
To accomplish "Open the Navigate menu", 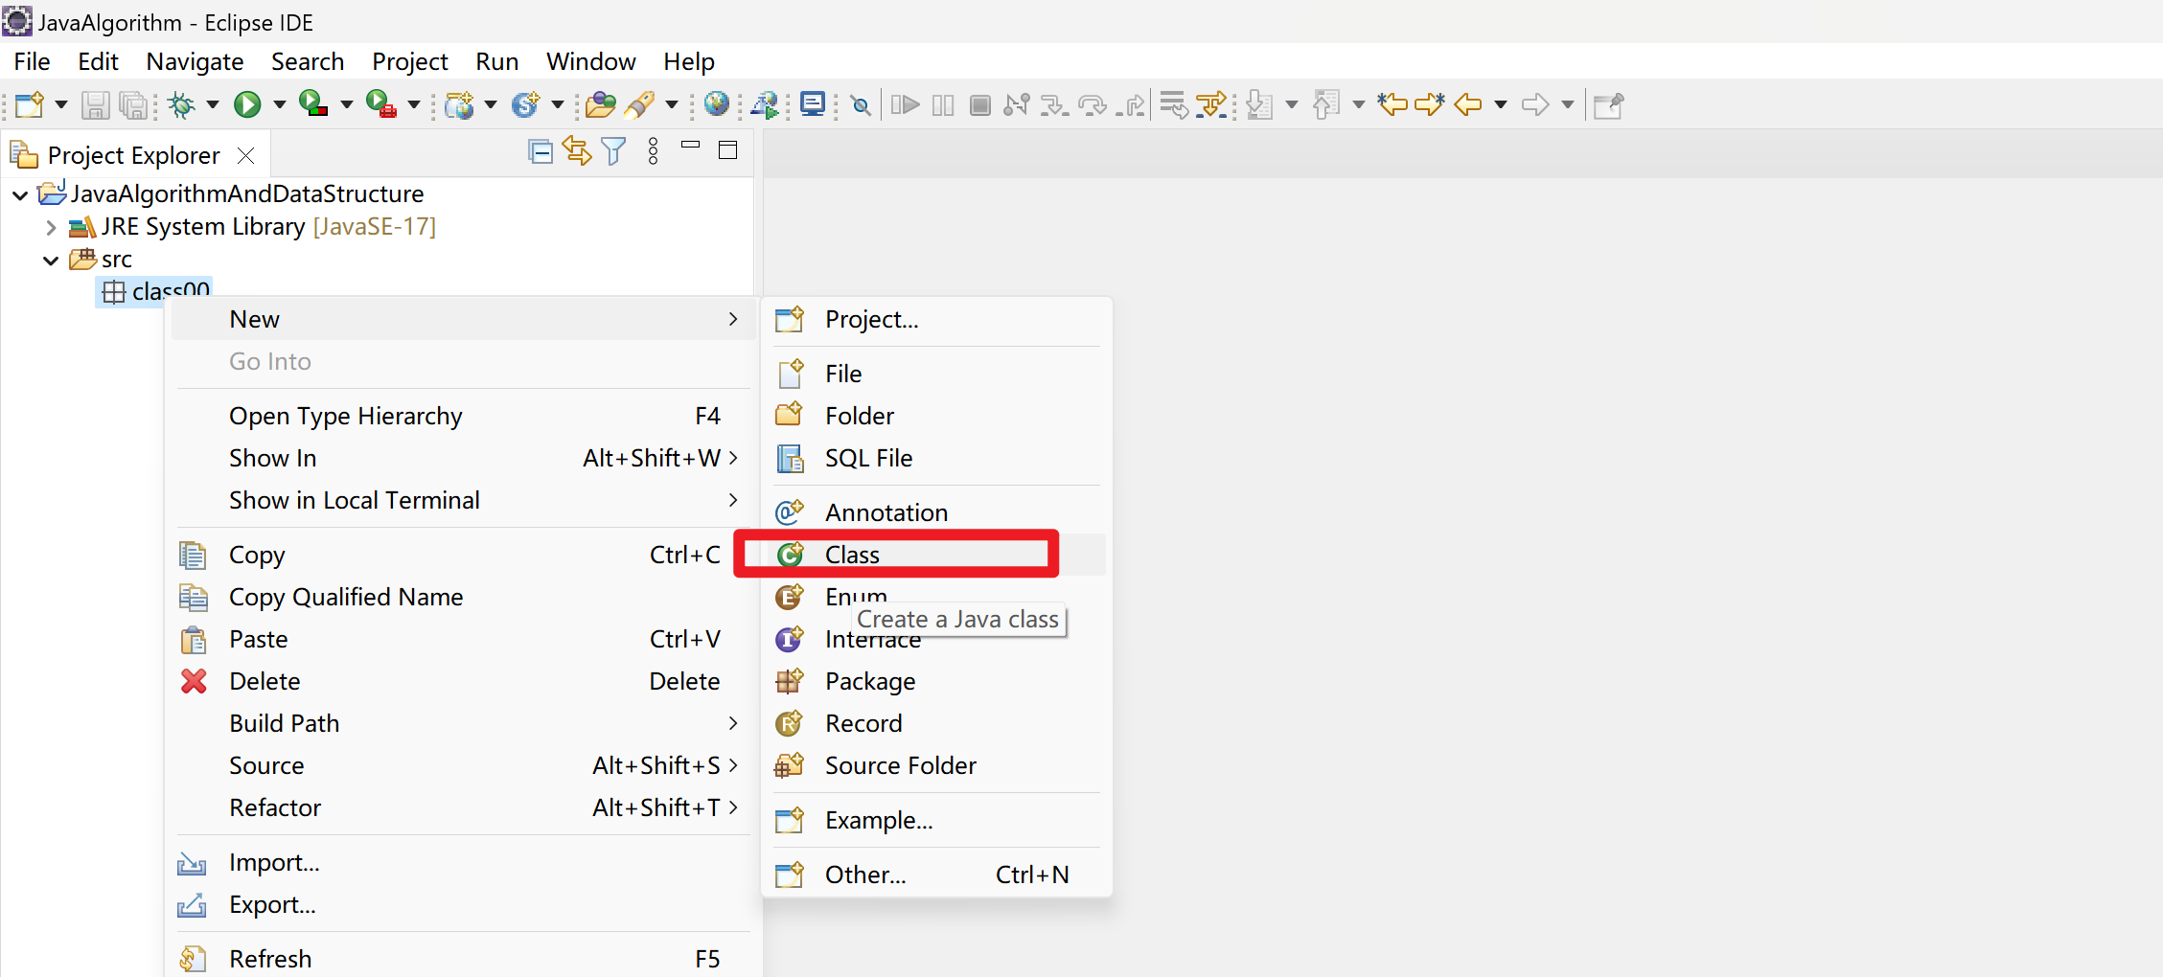I will 195,61.
